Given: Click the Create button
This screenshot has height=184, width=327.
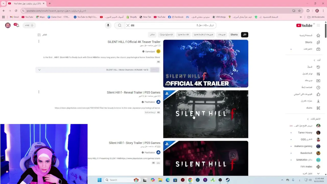Looking at the screenshot, I should pyautogui.click(x=29, y=25).
